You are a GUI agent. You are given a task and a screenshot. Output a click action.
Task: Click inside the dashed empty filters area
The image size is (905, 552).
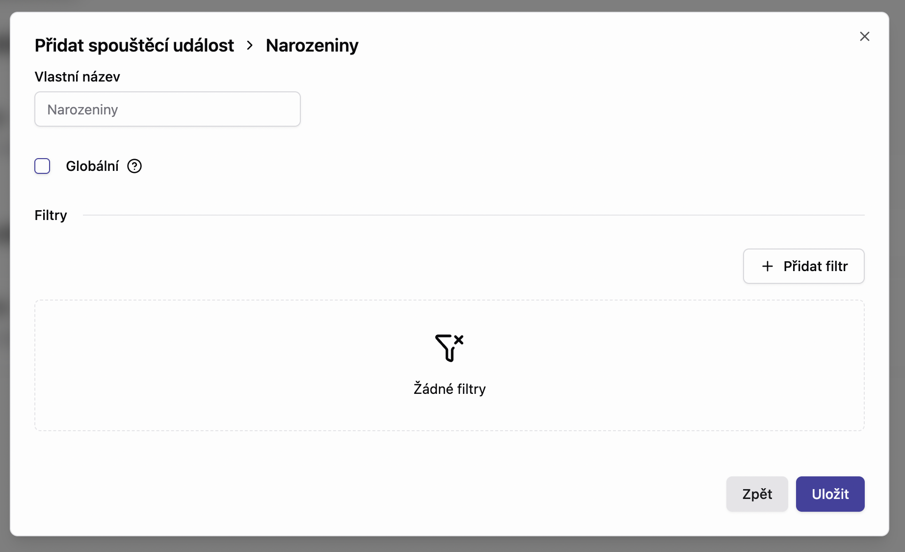[x=196, y=366]
